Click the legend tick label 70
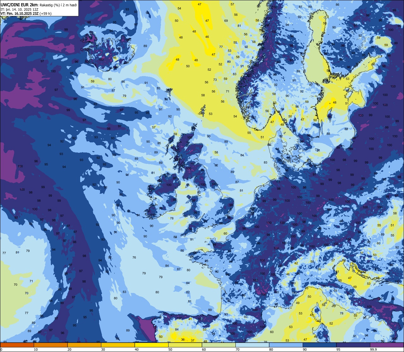 tap(237, 349)
